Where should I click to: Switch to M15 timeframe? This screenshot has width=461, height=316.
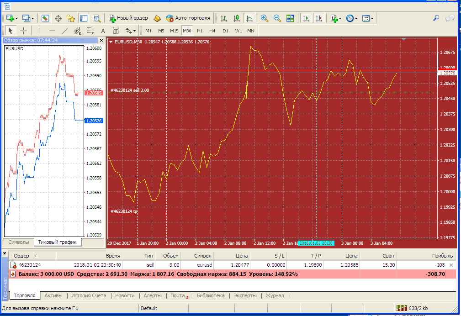point(174,31)
